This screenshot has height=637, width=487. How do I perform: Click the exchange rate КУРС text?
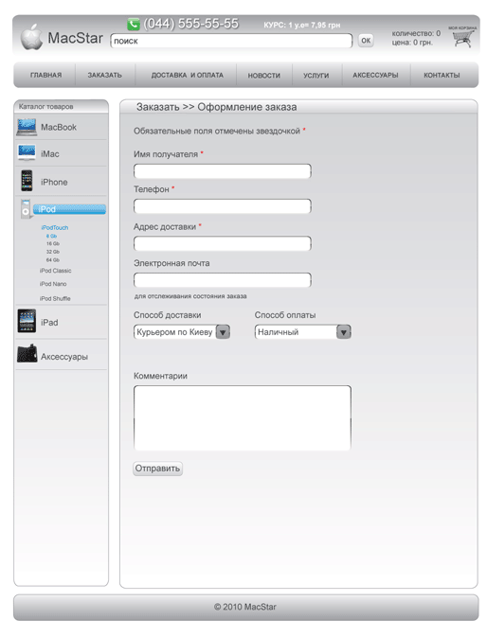click(x=302, y=26)
